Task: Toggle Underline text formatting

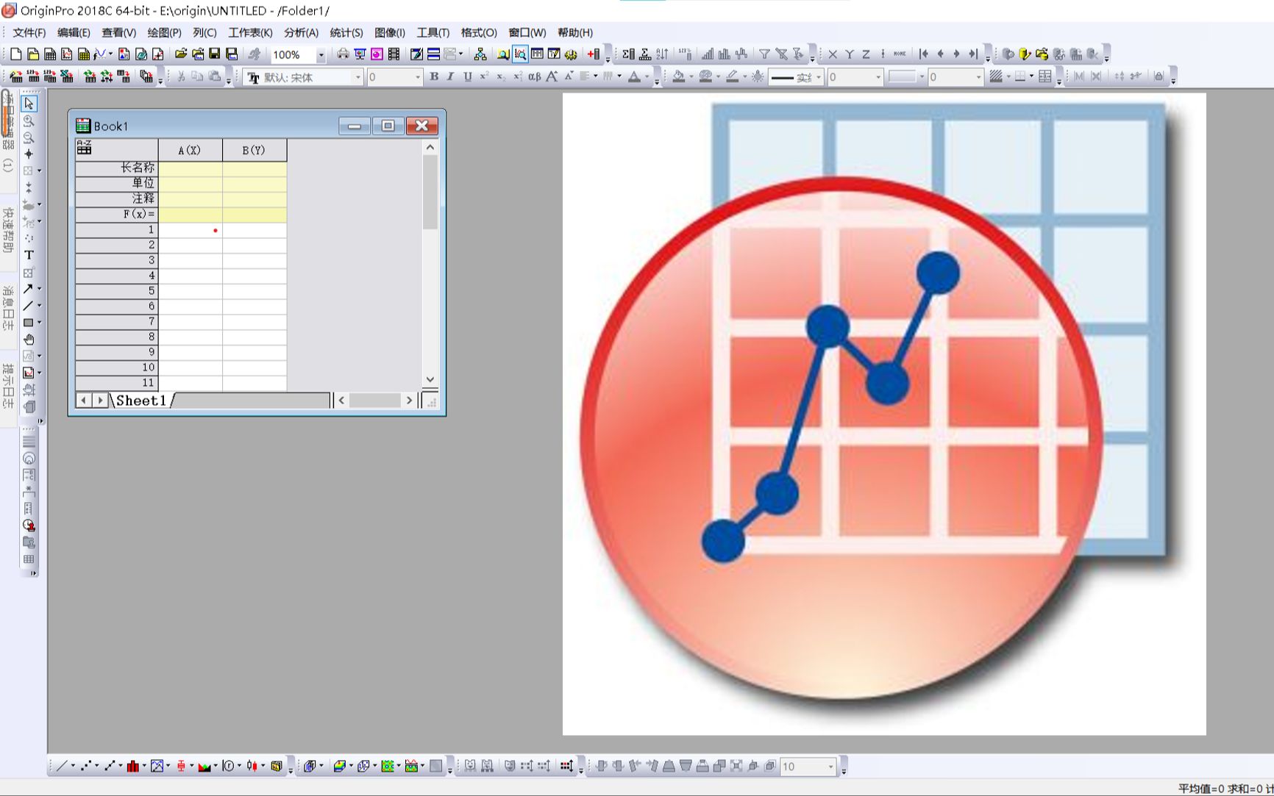Action: pyautogui.click(x=467, y=76)
